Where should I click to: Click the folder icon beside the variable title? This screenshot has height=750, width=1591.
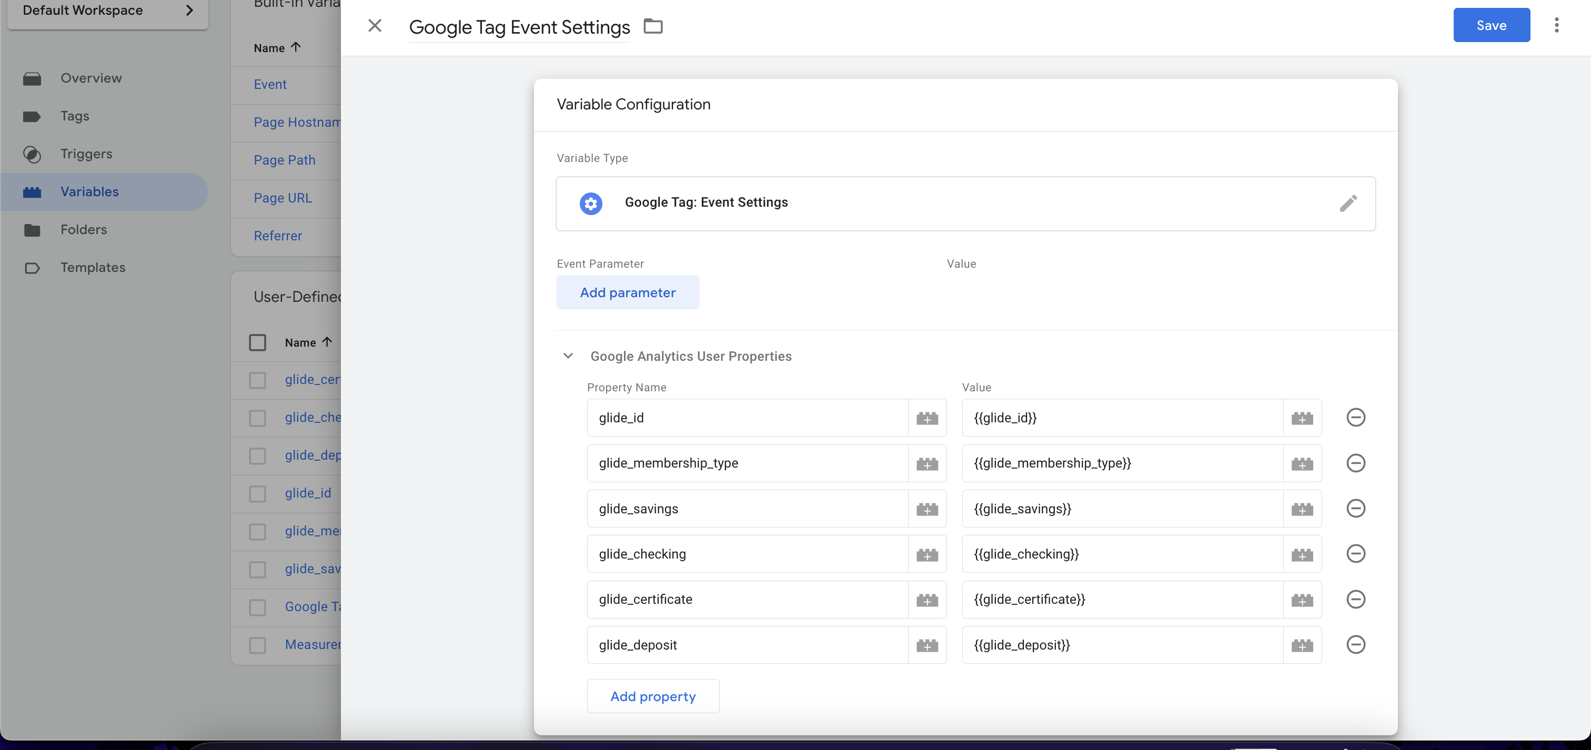click(x=653, y=26)
